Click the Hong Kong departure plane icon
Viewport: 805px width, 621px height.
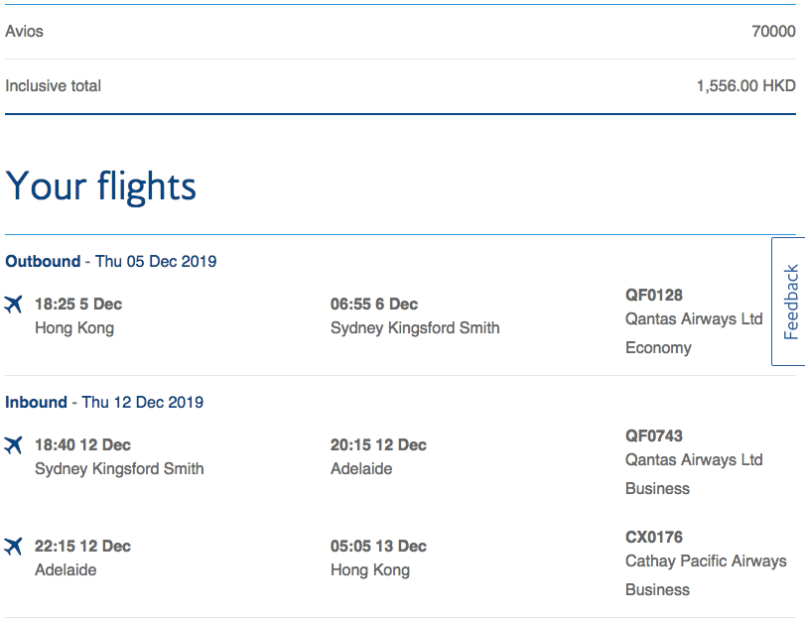pos(13,304)
